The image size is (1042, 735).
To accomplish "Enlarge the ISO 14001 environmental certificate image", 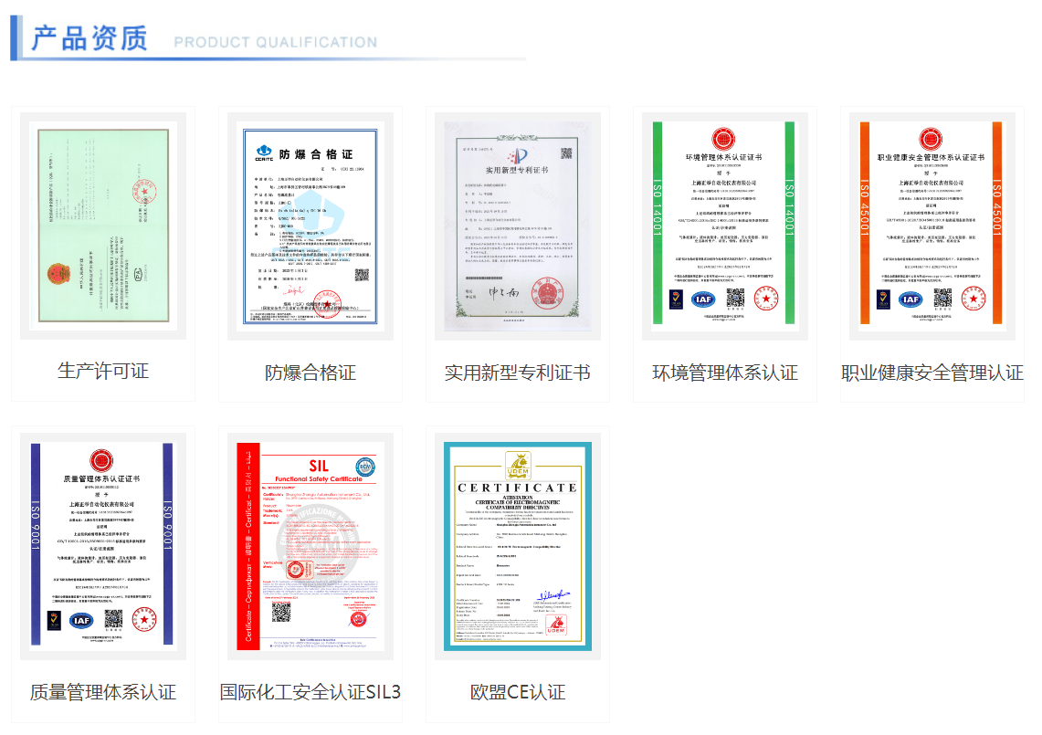I will click(x=725, y=226).
